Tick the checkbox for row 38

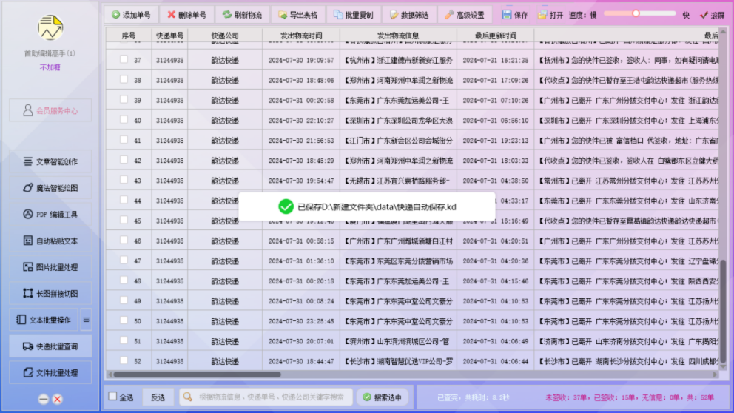coord(124,80)
